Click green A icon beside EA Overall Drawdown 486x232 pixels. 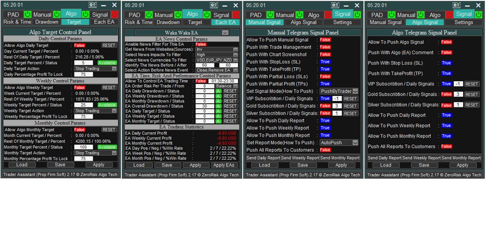tap(218, 106)
